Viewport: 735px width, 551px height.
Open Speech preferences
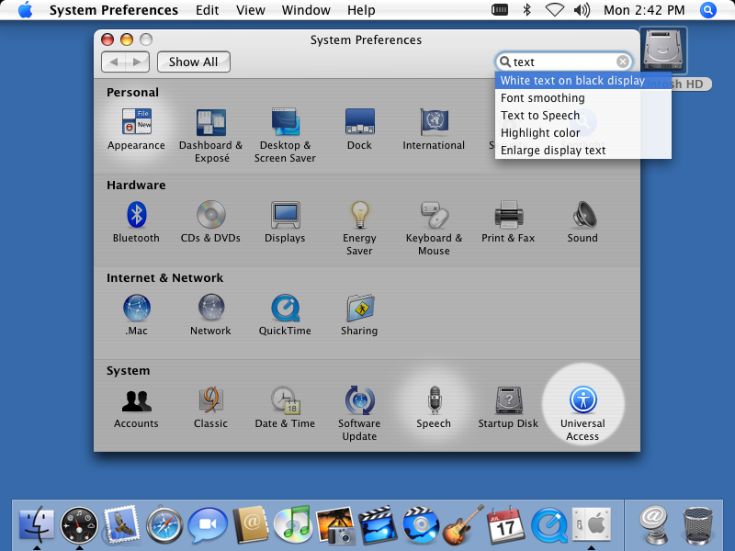(x=434, y=402)
